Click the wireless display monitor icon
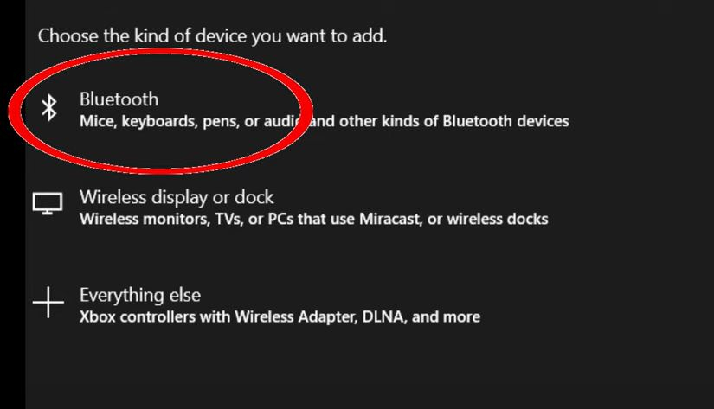Image resolution: width=714 pixels, height=409 pixels. (x=48, y=204)
